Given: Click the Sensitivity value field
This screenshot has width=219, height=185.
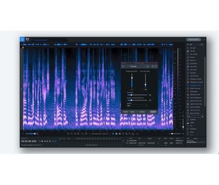Looking at the screenshot, I should pos(150,95).
